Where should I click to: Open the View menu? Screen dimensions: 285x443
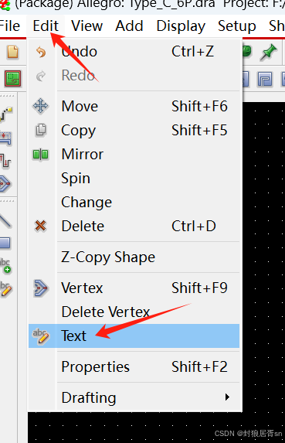pos(87,26)
